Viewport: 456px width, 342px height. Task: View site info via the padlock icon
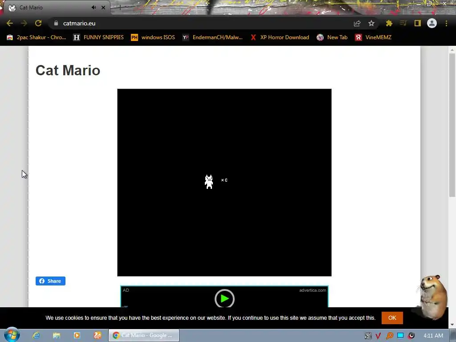[56, 23]
